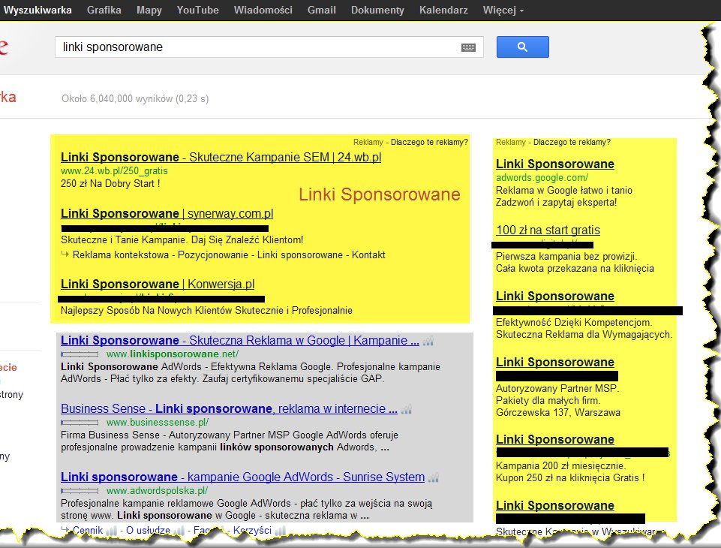721x548 pixels.
Task: Click 'Górczewska 137, Warszawa' address text
Action: [x=557, y=413]
